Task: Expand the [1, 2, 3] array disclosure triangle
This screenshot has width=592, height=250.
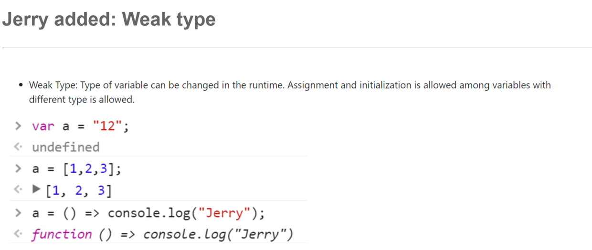Action: point(36,190)
